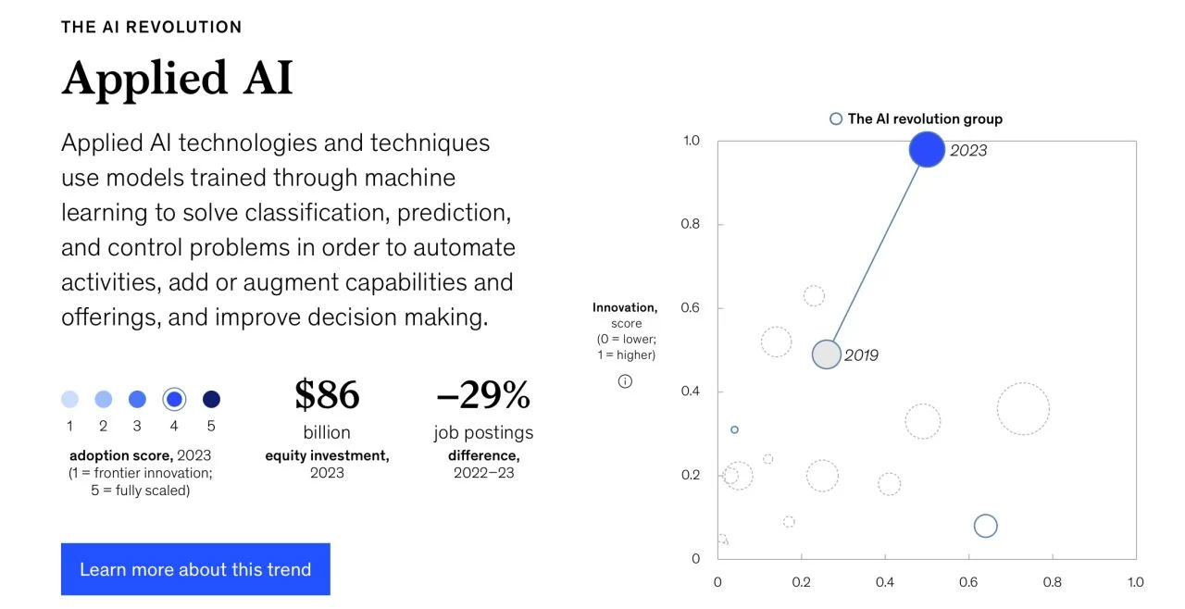Screen dimensions: 1185x609
Task: Select the gray 2019 bubble
Action: click(x=827, y=354)
